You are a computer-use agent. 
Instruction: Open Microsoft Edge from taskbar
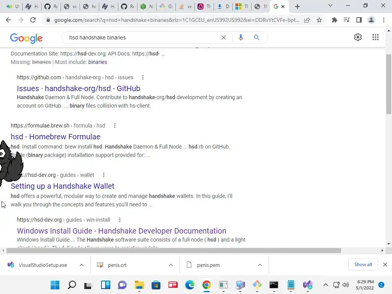tap(190, 285)
